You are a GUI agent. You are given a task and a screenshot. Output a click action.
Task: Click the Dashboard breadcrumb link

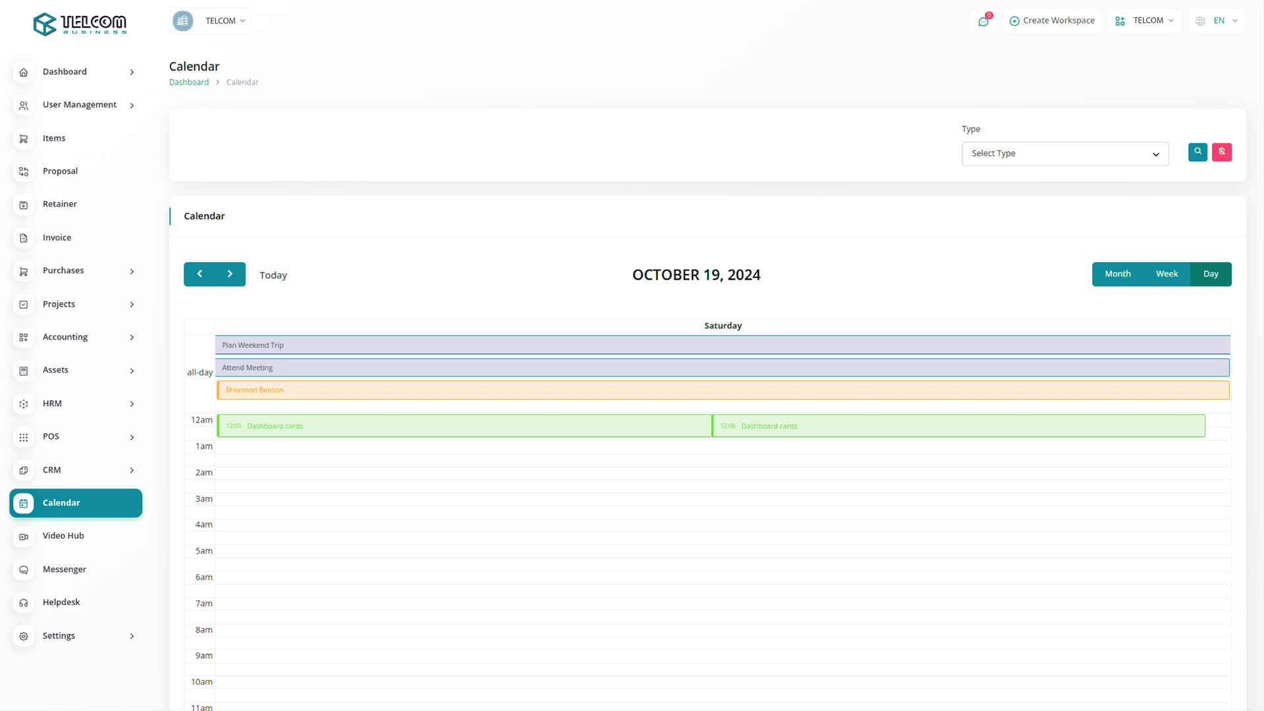pyautogui.click(x=189, y=82)
